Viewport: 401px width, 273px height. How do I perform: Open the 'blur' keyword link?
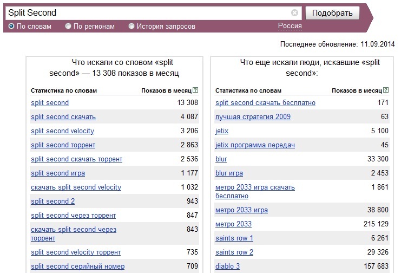221,159
